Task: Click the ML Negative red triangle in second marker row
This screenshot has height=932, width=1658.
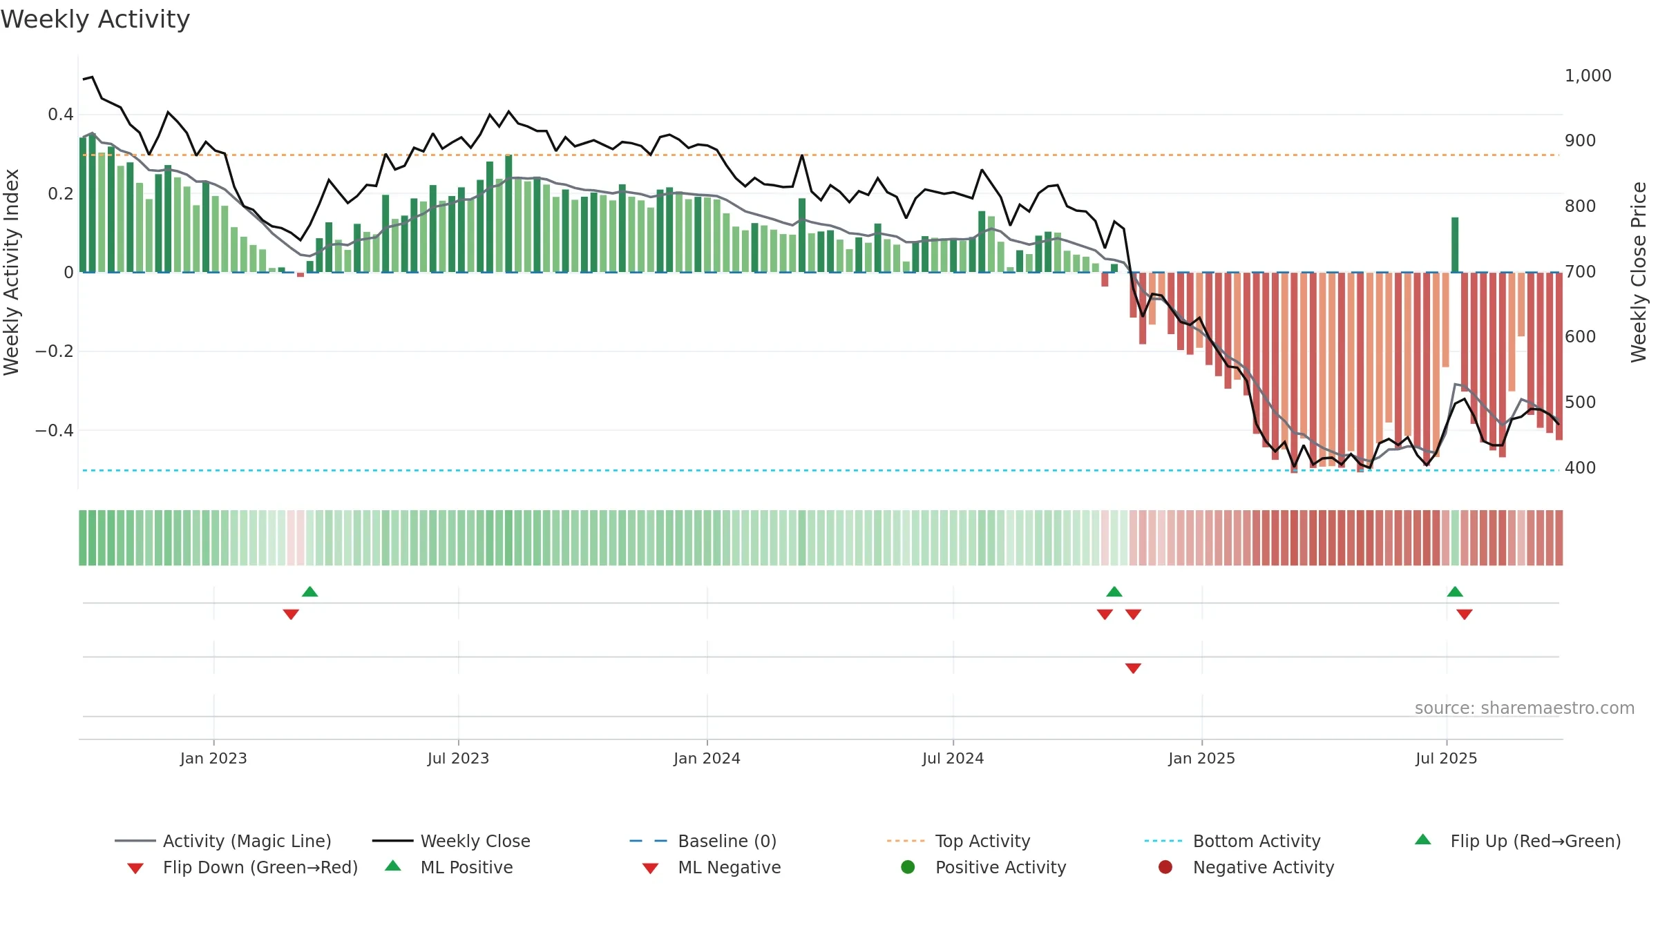Action: click(1133, 668)
